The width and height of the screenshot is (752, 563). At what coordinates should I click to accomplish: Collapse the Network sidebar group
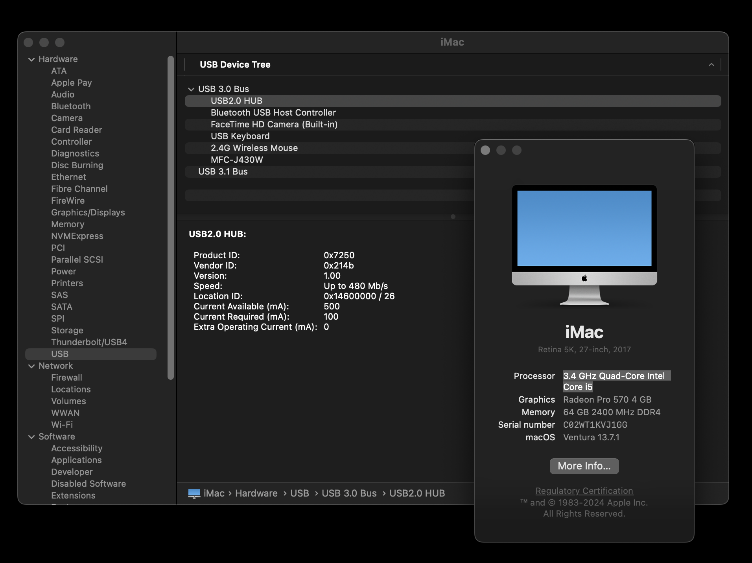click(31, 366)
